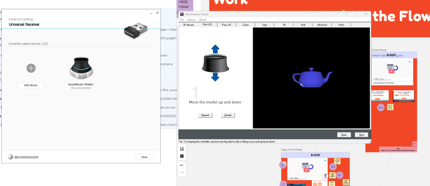Click the 'Move the model up and down' text
Image resolution: width=430 pixels, height=186 pixels.
215,102
